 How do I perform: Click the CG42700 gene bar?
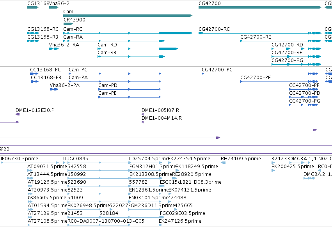tap(260, 7)
